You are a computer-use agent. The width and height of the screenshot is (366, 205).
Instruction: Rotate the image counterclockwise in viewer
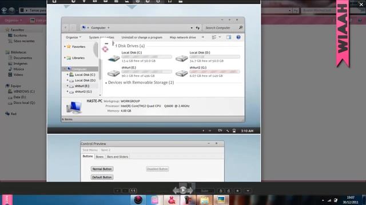(221, 191)
